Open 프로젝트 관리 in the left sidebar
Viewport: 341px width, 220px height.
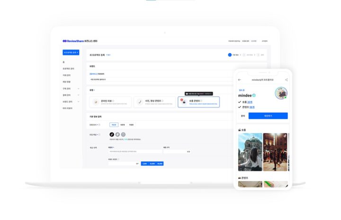click(x=68, y=69)
